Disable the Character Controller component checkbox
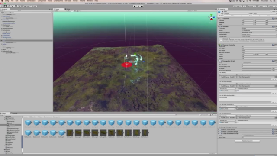Image resolution: width=277 pixels, height=156 pixels. click(222, 45)
